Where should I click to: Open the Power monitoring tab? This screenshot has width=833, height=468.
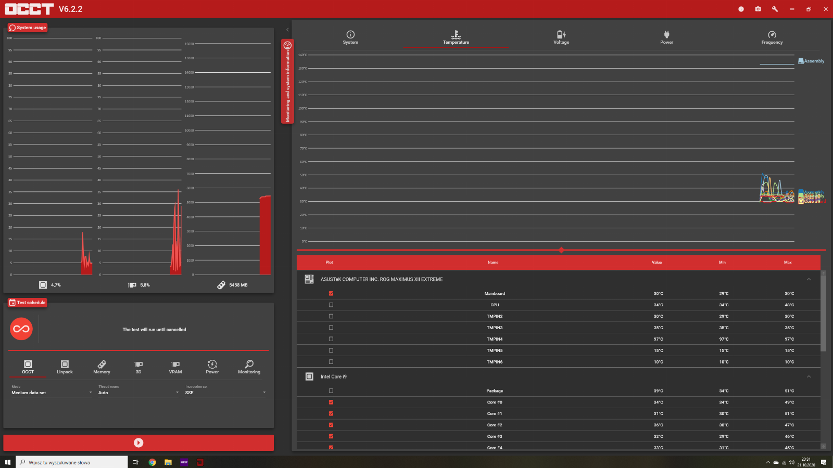667,37
